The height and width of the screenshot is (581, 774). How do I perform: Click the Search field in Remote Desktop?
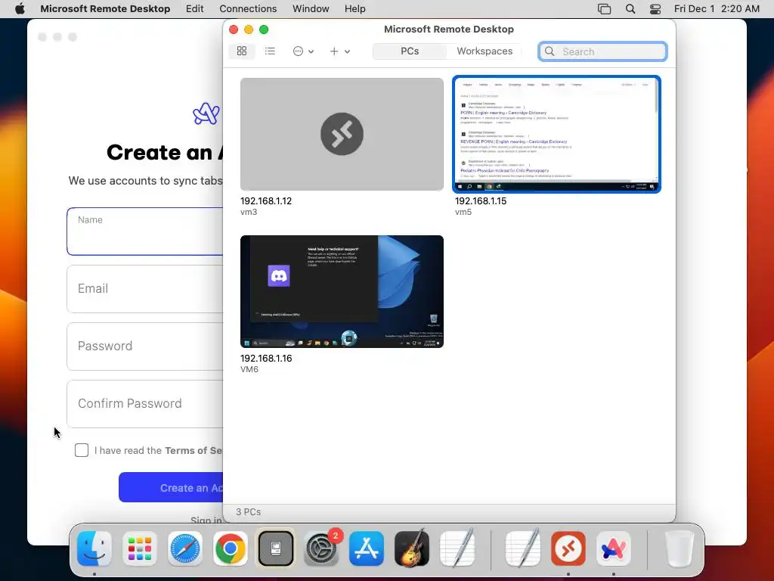[x=602, y=51]
